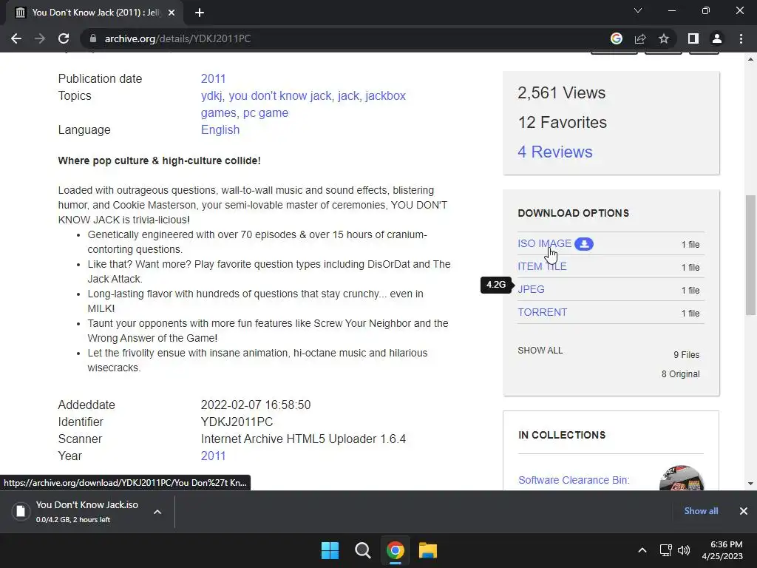The width and height of the screenshot is (757, 568).
Task: Close the You Don't Know Jack tab
Action: (x=172, y=13)
